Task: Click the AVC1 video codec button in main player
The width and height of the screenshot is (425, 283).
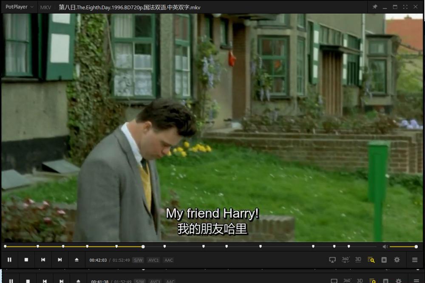Action: coord(153,260)
